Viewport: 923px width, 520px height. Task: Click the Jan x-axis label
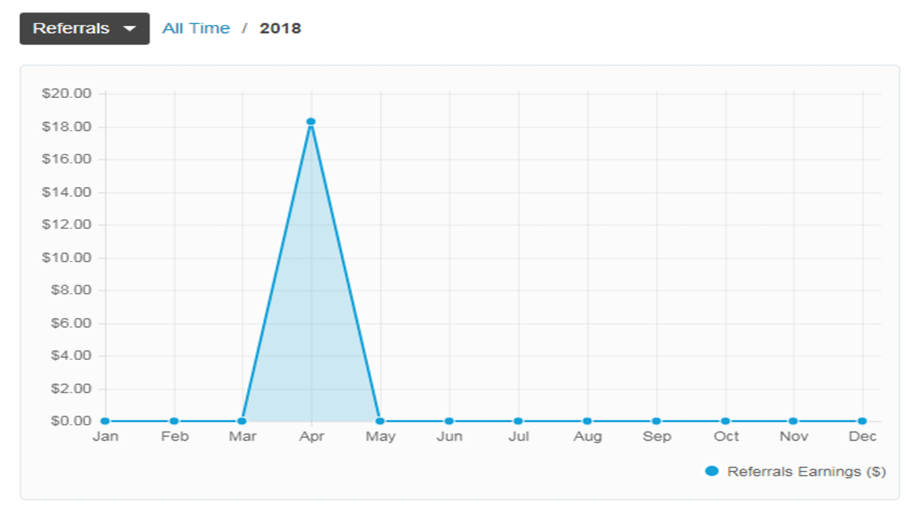106,437
